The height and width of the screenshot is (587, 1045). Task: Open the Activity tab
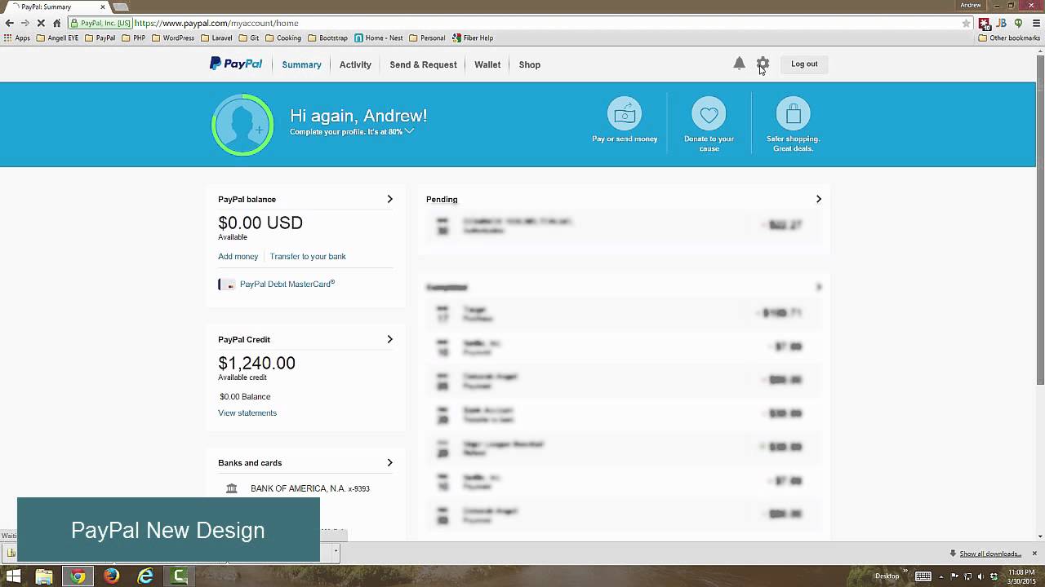click(355, 64)
